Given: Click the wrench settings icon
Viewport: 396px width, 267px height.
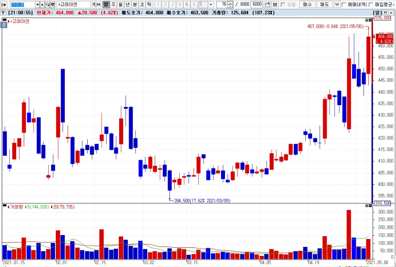Looking at the screenshot, I should [3, 13].
